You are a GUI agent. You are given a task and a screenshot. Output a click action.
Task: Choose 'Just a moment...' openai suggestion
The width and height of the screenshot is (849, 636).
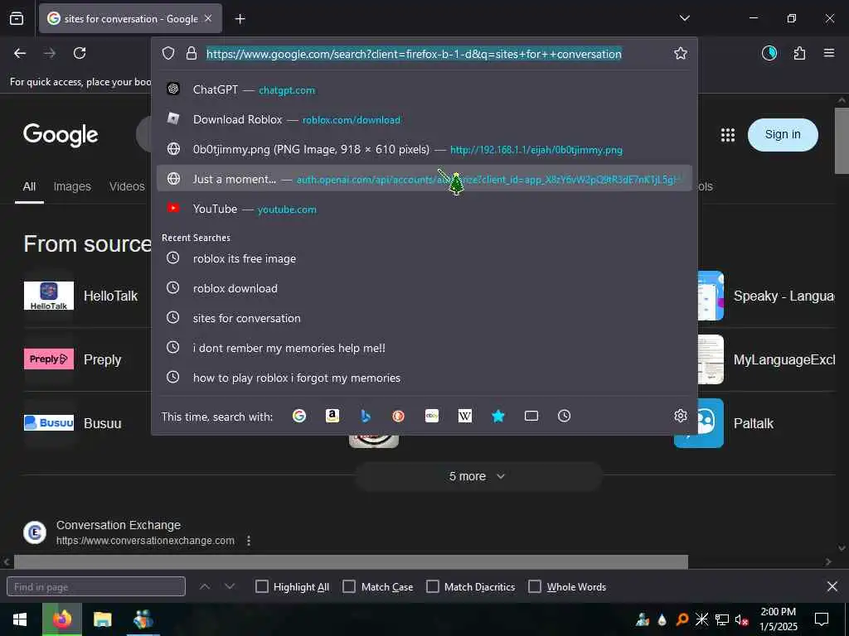tap(424, 179)
